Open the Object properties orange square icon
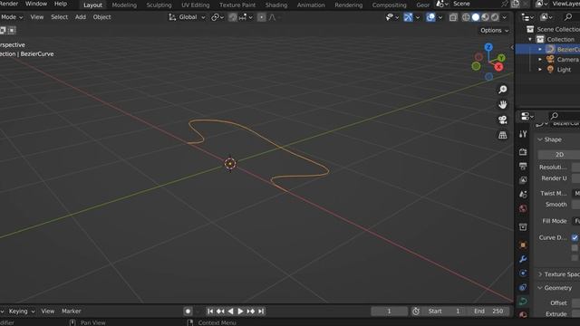580x326 pixels. point(523,244)
